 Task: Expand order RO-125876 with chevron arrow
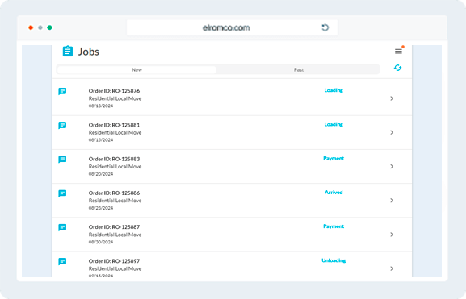pos(392,98)
